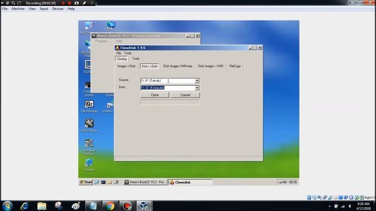376x211 pixels.
Task: Open the VirtualBox Help menu
Action: pyautogui.click(x=71, y=9)
